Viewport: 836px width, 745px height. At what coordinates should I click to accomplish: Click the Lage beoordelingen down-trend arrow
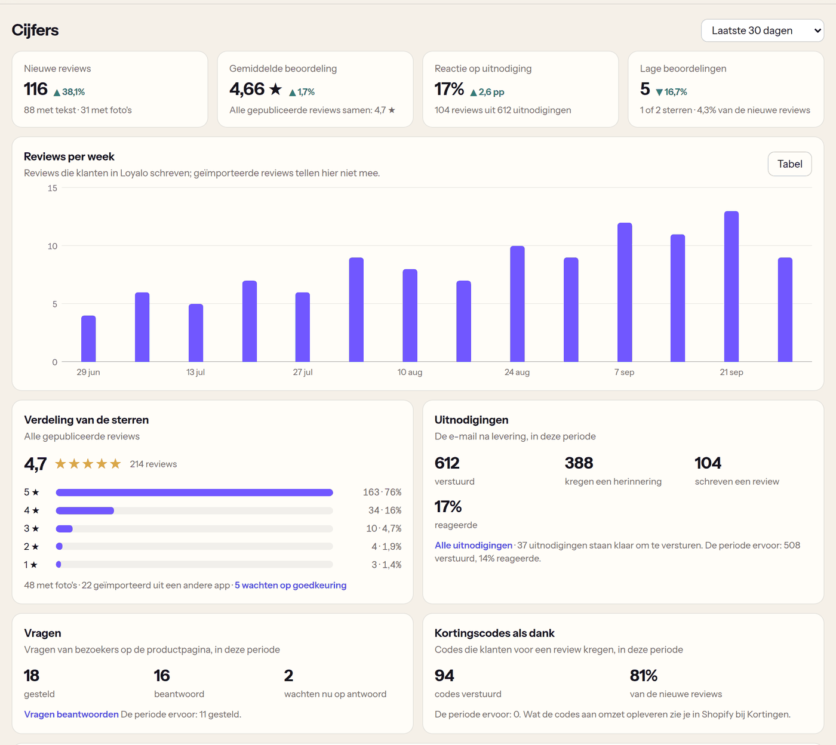659,93
